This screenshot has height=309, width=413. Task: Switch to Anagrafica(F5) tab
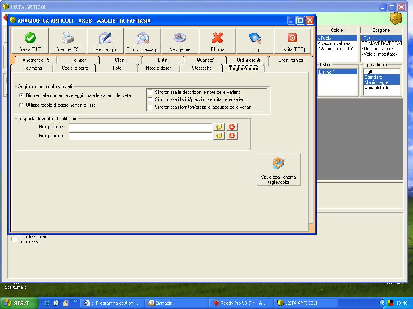[36, 60]
